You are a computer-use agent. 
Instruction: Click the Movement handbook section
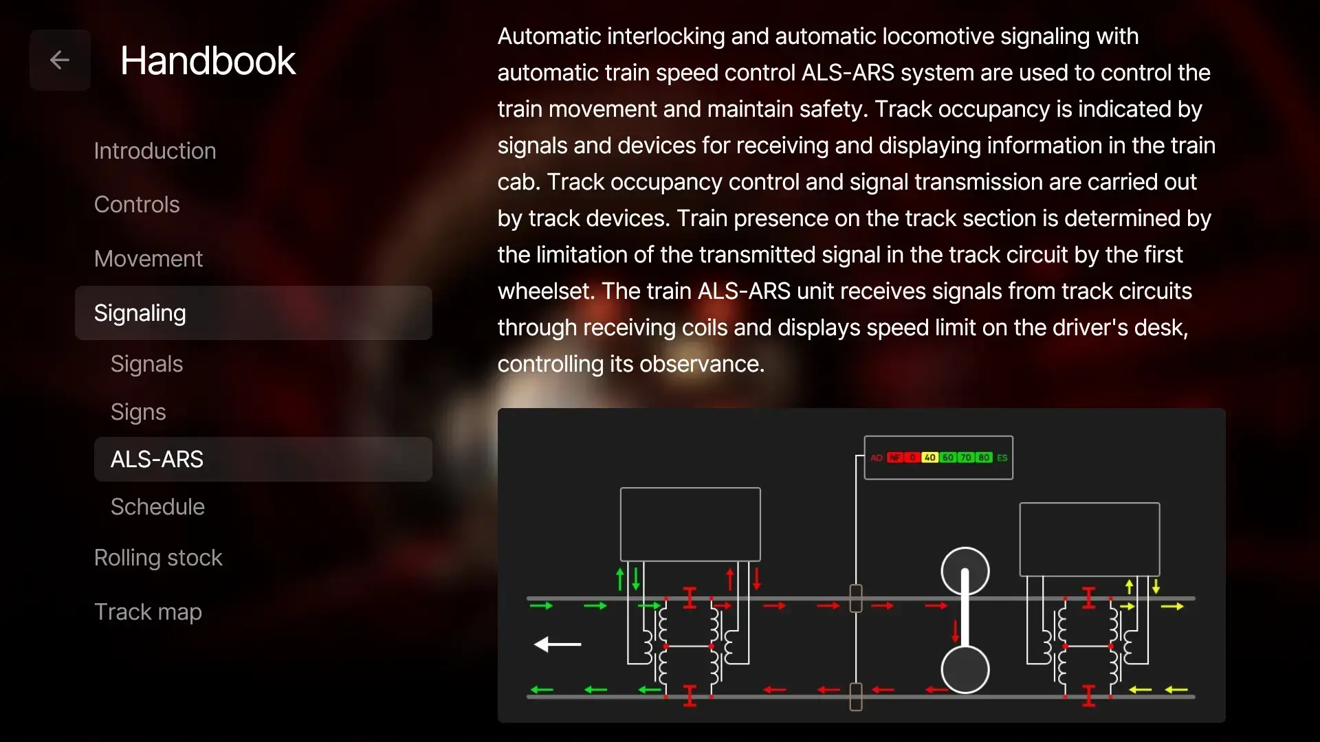click(x=148, y=258)
